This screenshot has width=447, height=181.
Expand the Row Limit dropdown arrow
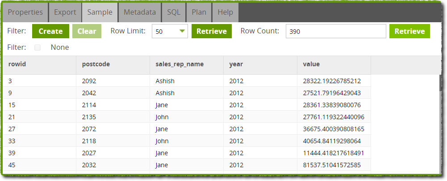(182, 31)
